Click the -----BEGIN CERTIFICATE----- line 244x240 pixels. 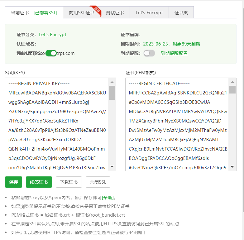pos(159,84)
